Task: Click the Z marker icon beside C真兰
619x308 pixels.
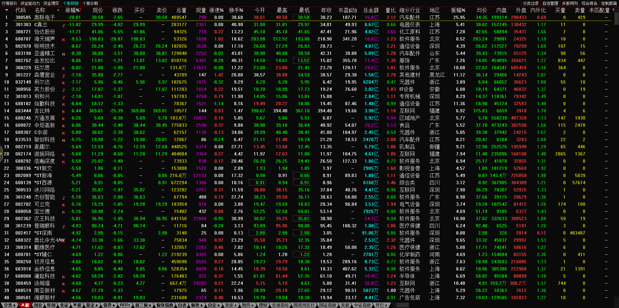Action: pyautogui.click(x=63, y=25)
